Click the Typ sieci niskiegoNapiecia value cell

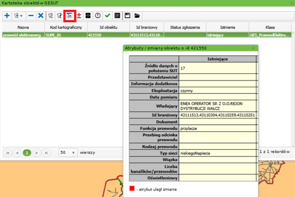[x=217, y=153]
